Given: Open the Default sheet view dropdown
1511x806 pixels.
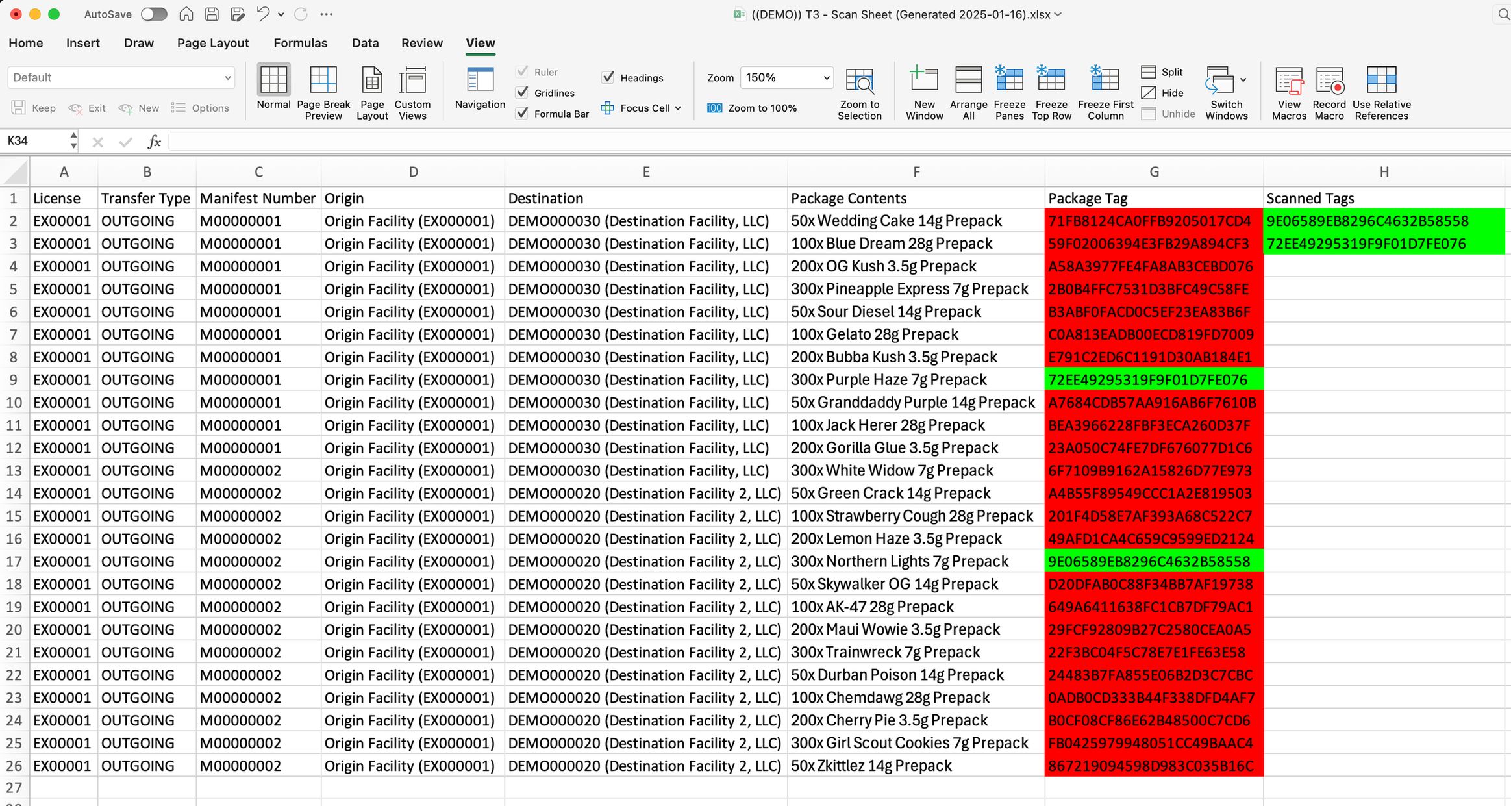Looking at the screenshot, I should point(227,78).
